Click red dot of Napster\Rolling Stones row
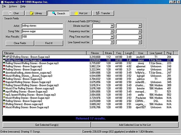This screenshot has width=181, height=135. [4, 82]
